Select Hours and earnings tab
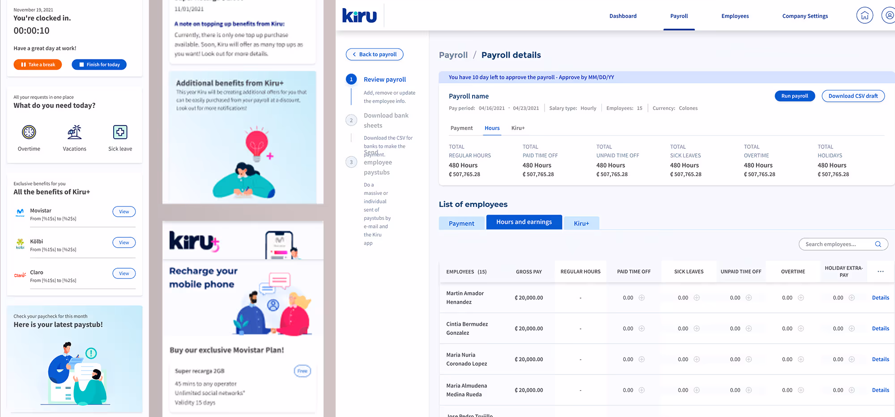895x417 pixels. coord(524,222)
